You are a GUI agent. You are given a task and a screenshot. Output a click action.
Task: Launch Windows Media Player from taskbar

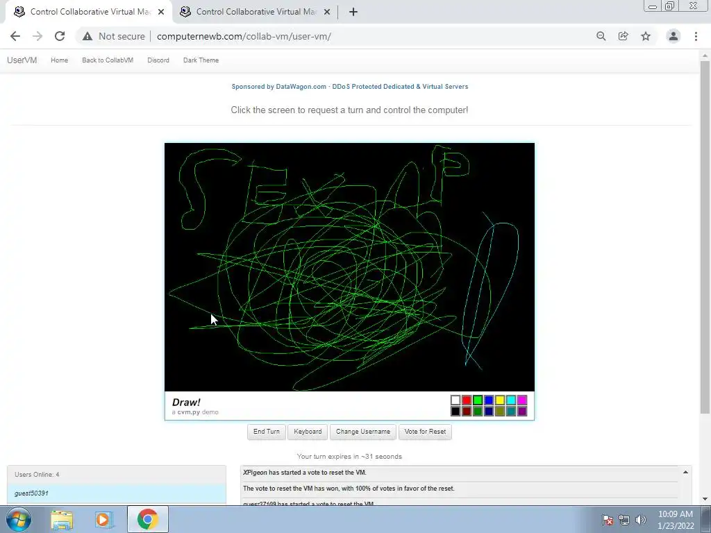[x=104, y=519]
